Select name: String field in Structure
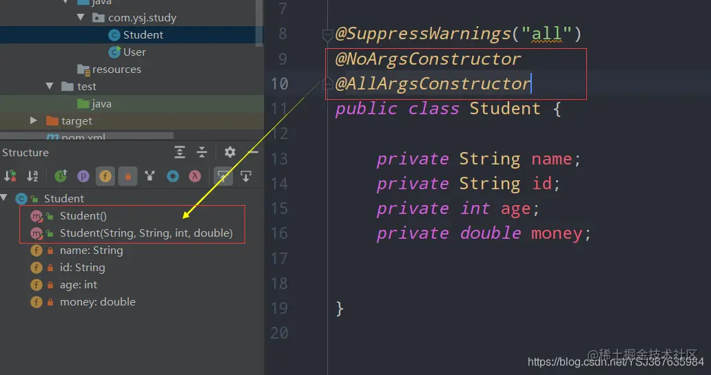This screenshot has width=711, height=375. point(91,250)
